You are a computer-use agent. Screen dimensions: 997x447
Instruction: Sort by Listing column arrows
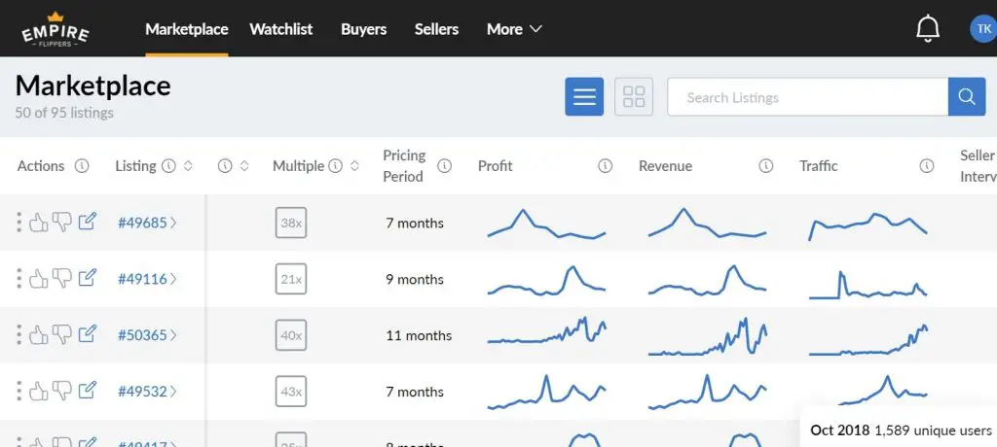click(188, 166)
